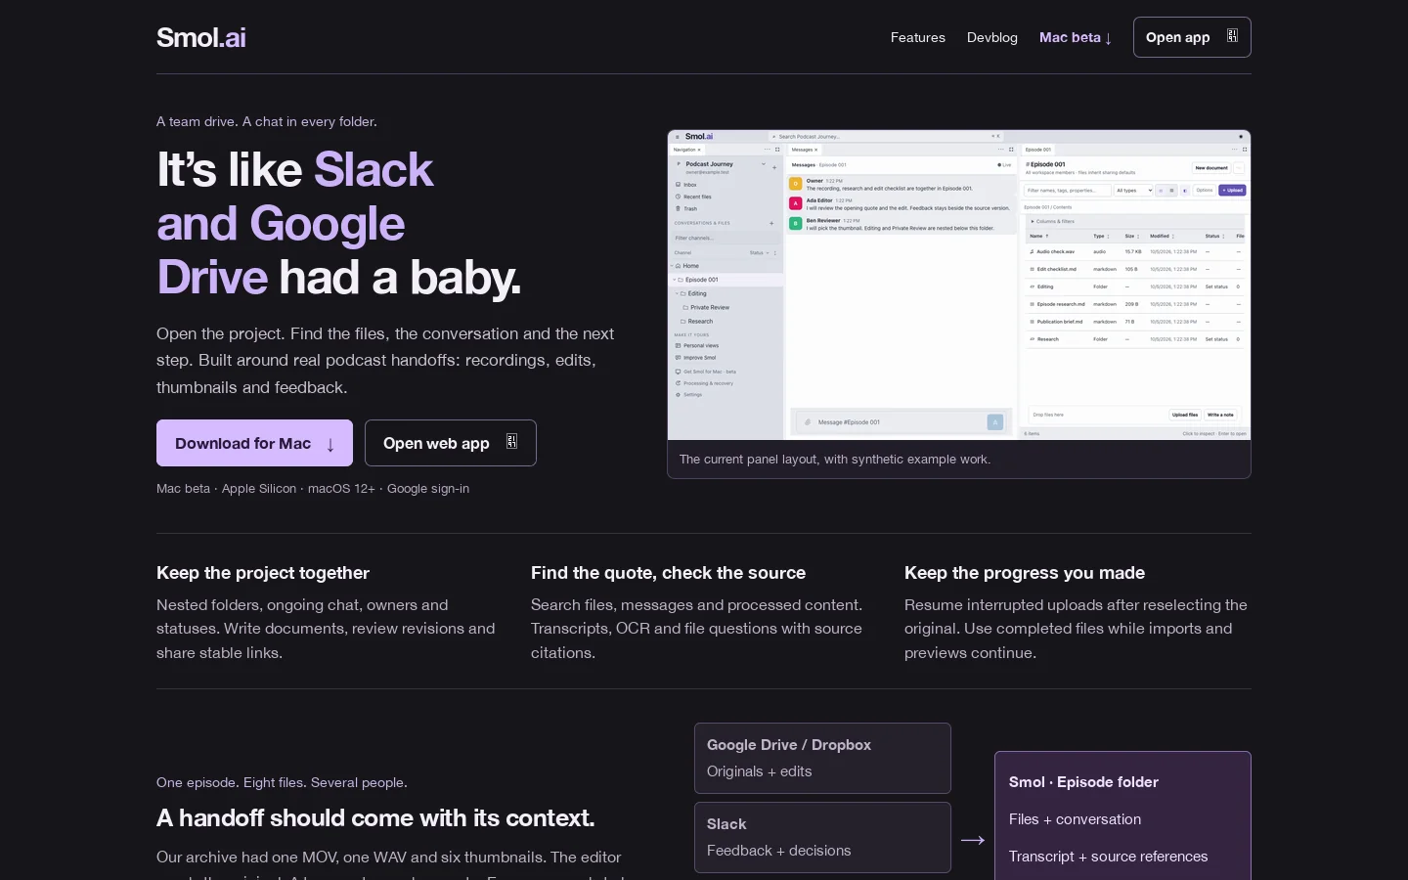Click paragraph starting 'Resume interrupted uploads'

click(1077, 629)
